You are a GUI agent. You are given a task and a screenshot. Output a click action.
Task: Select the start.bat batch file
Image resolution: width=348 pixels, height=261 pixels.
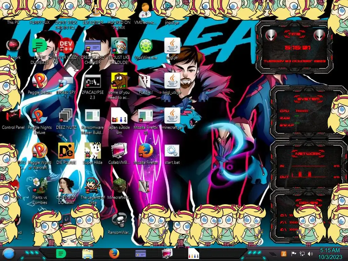[x=172, y=154]
